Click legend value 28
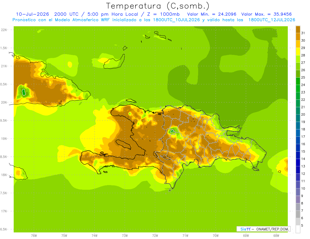The image size is (310, 239). [x=303, y=55]
